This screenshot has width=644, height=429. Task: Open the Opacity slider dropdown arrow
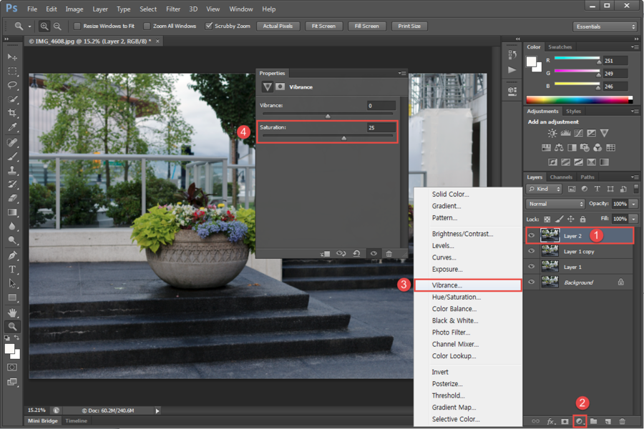pos(634,204)
